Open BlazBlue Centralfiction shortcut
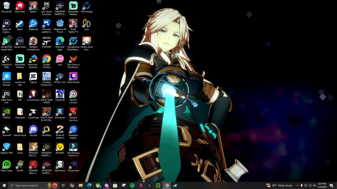The image size is (337, 189). pos(33,44)
